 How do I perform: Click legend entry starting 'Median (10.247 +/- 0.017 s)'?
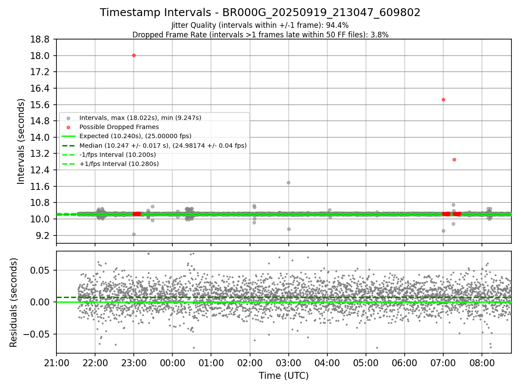click(163, 146)
